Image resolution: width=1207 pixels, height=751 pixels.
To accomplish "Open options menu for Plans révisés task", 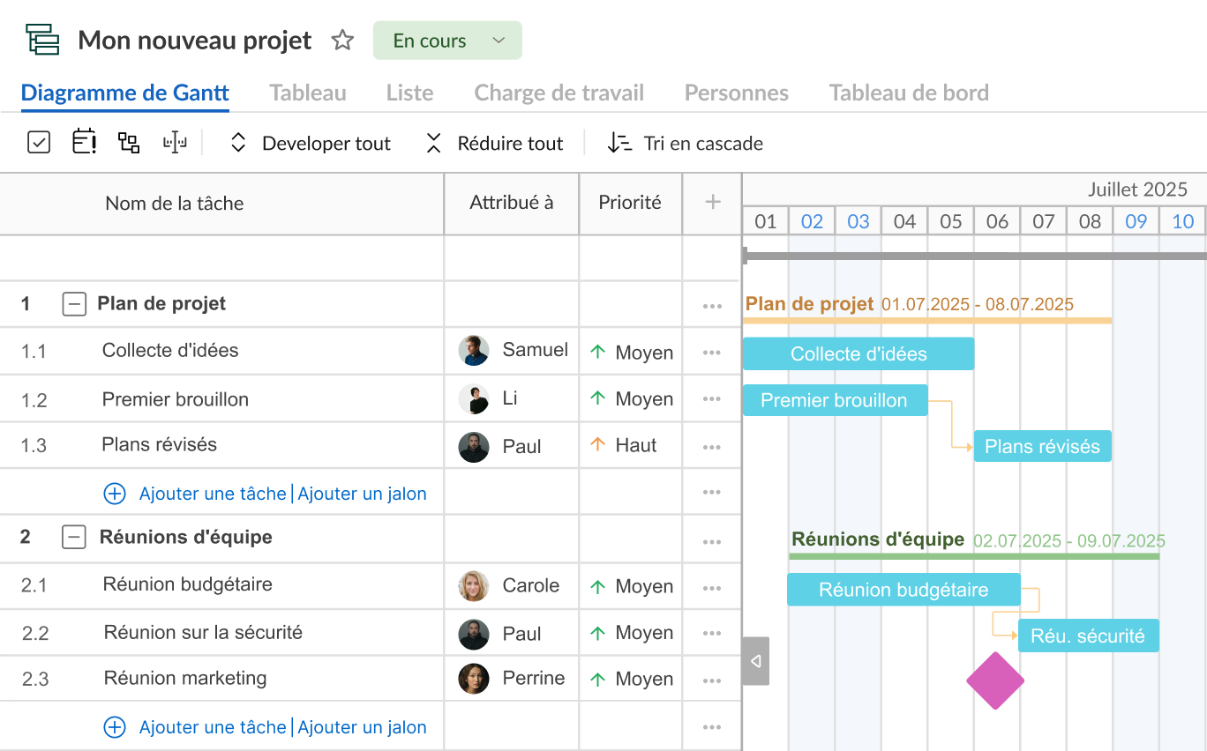I will (x=712, y=446).
